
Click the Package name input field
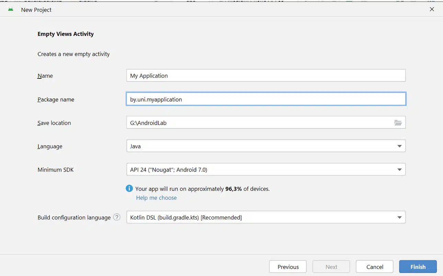click(266, 99)
